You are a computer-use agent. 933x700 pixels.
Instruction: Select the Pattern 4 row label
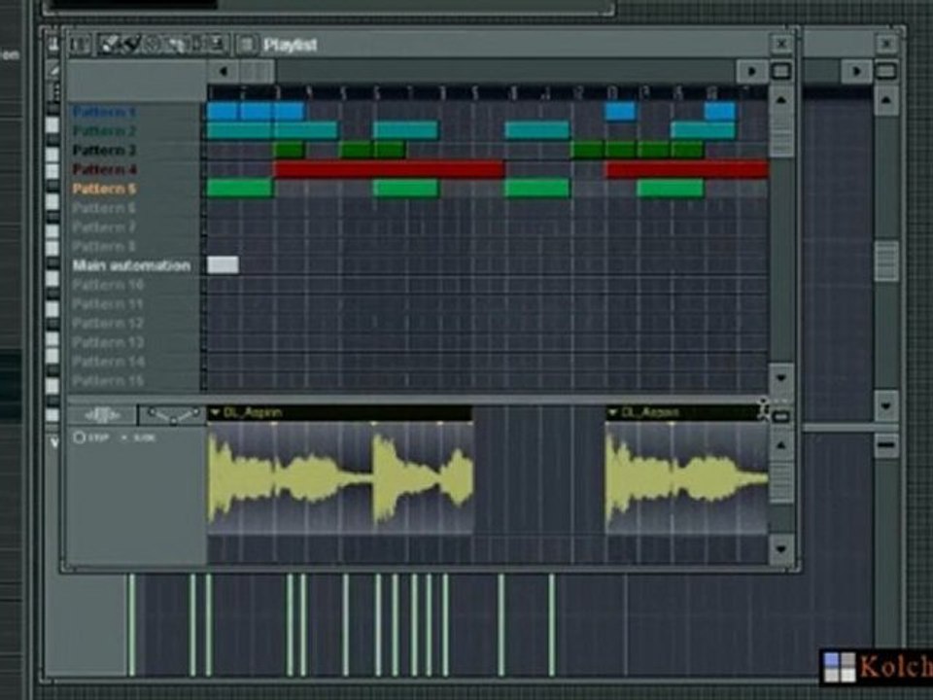(x=104, y=169)
